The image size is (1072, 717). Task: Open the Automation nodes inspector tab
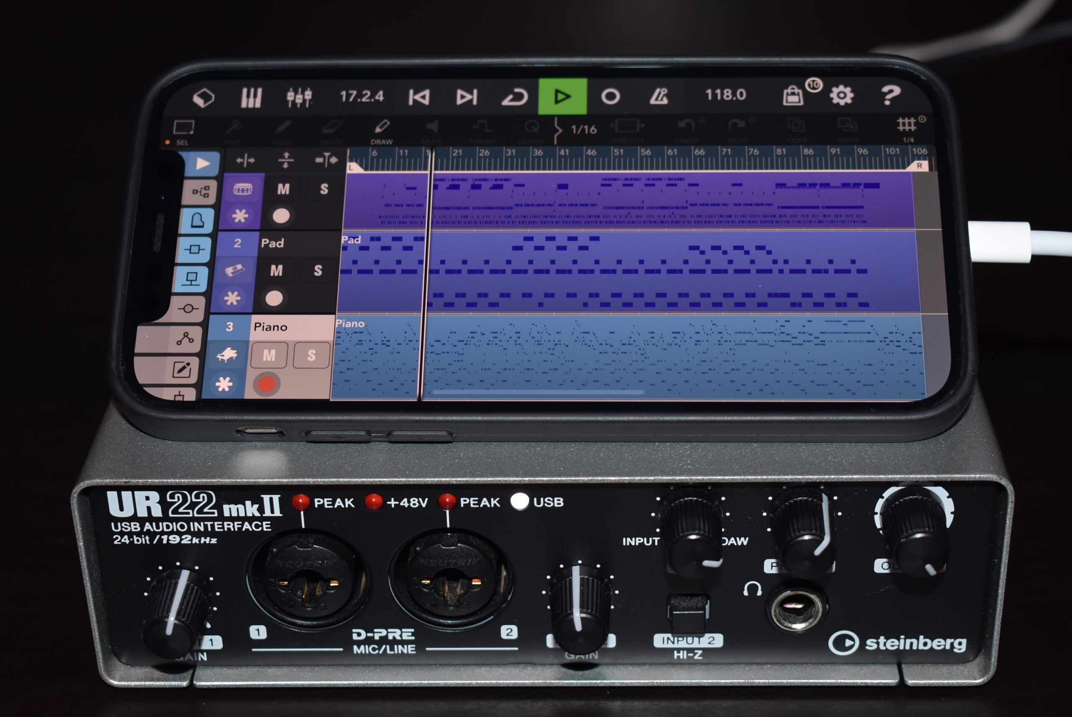click(185, 339)
